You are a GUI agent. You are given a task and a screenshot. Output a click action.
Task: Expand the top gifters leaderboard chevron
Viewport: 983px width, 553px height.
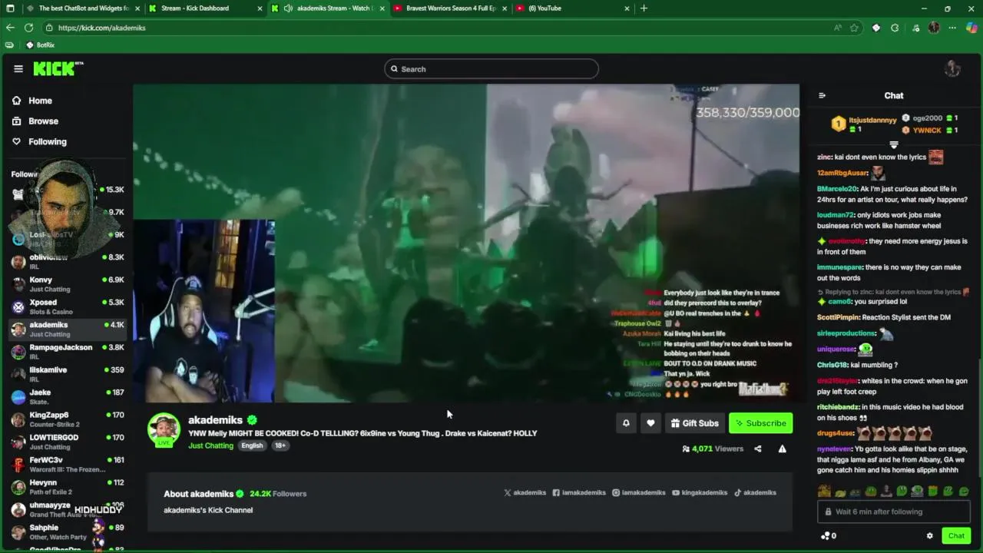pos(893,144)
